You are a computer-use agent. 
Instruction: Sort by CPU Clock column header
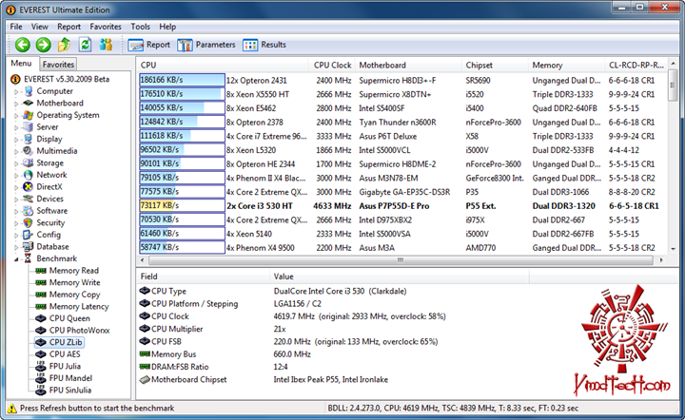[x=332, y=65]
